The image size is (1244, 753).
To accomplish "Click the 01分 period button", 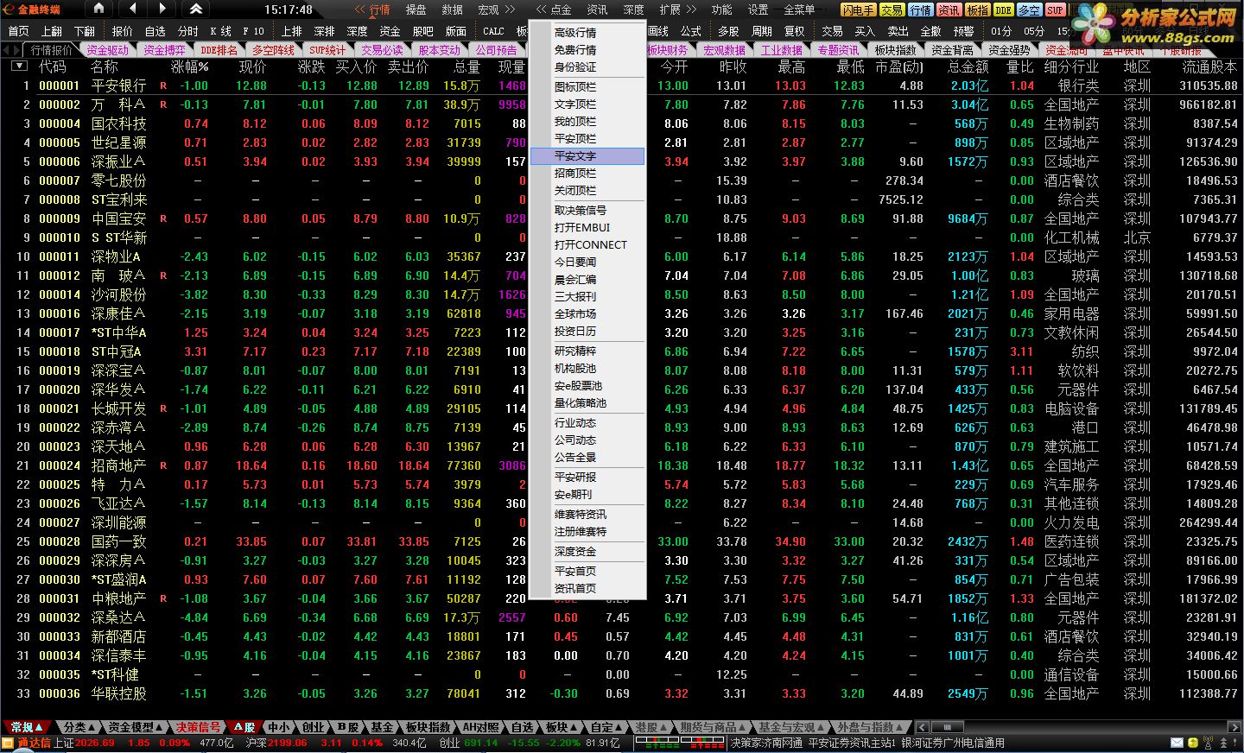I will (x=1001, y=31).
